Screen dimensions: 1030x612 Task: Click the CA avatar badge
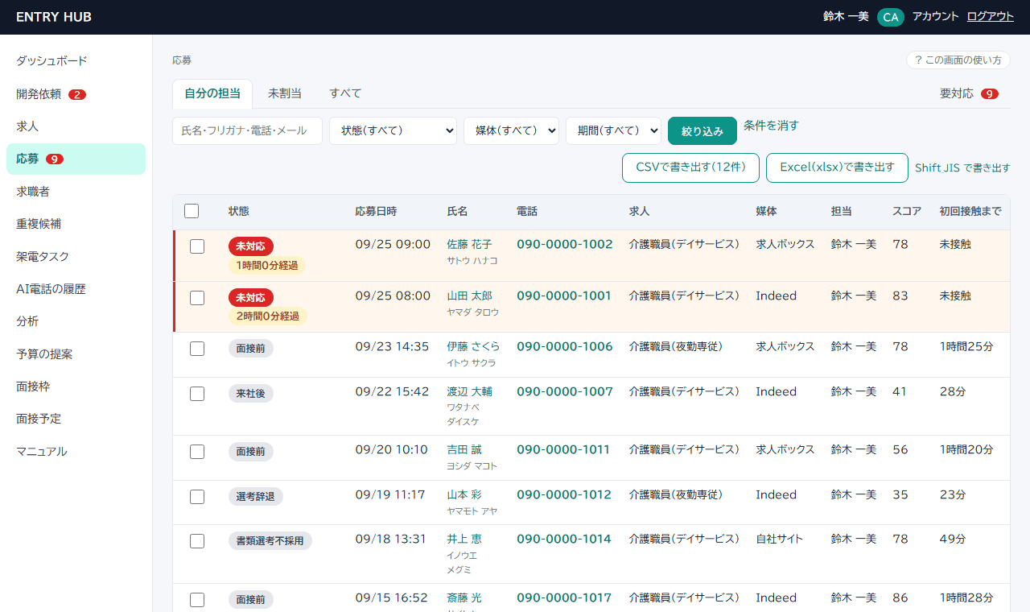(x=891, y=17)
